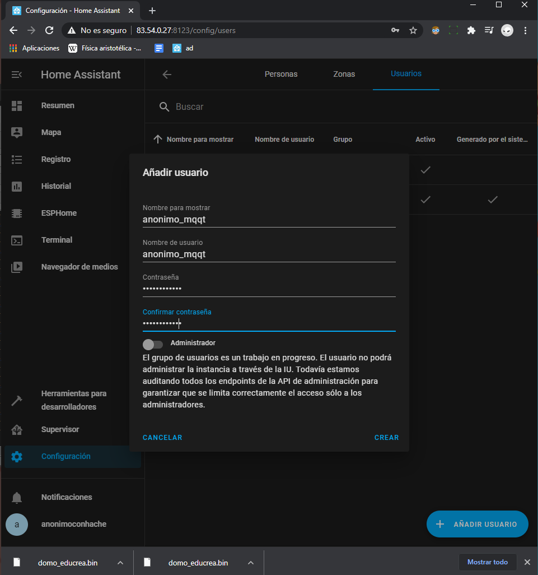This screenshot has height=575, width=538.
Task: Open Navegador de medios icon
Action: (x=17, y=267)
